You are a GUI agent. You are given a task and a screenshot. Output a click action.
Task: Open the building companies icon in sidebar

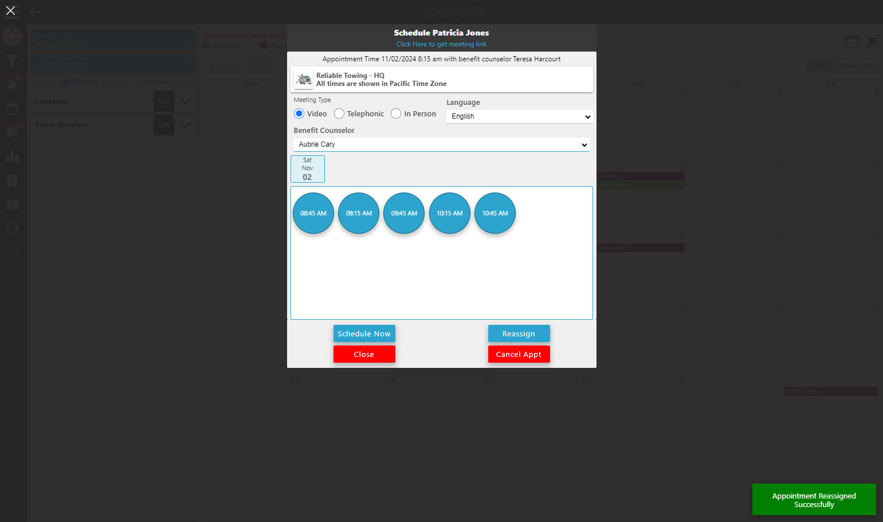click(12, 180)
